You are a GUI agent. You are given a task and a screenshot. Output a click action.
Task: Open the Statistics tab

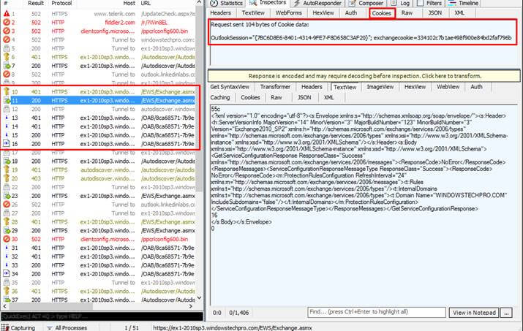227,3
